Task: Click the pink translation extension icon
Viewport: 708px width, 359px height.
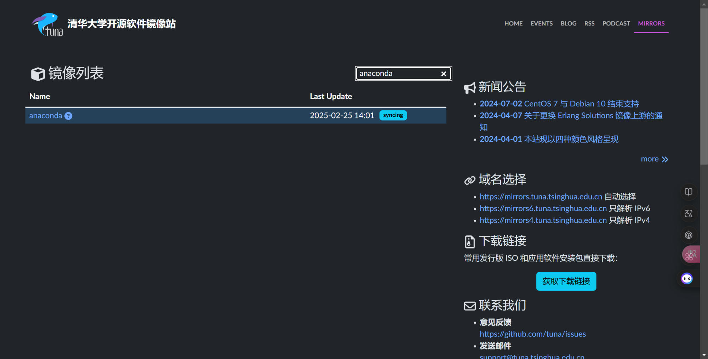Action: (691, 255)
